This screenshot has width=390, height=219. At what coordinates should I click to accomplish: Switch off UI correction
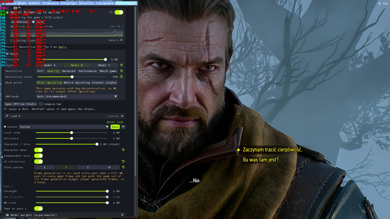pyautogui.click(x=38, y=162)
